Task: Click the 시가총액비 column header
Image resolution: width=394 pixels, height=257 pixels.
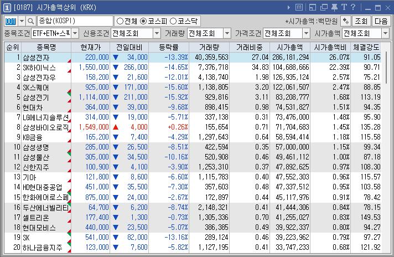Action: 330,47
